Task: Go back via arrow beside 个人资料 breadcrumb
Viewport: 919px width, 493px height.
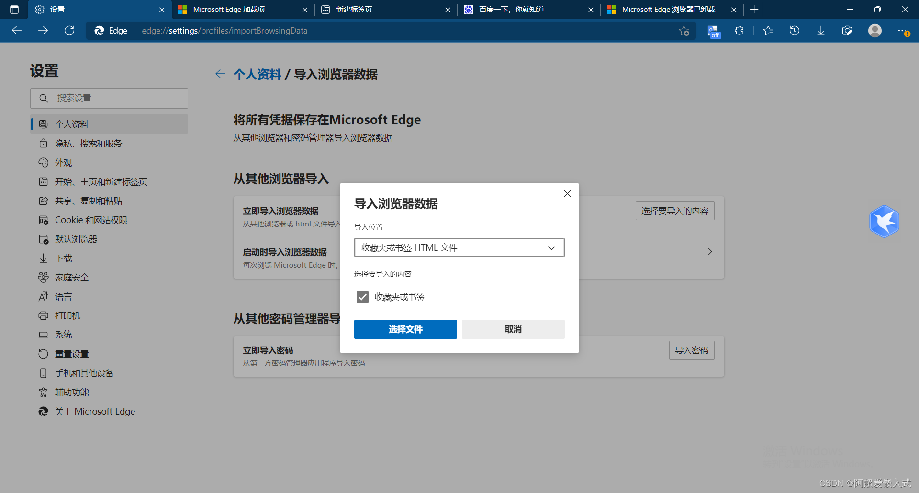Action: [220, 74]
